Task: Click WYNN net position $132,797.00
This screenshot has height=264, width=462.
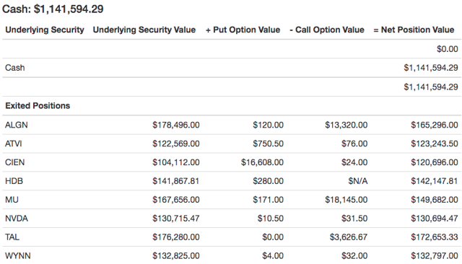Action: coord(435,256)
